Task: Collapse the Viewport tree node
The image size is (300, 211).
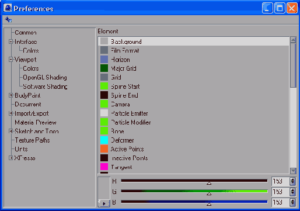Action: [x=11, y=60]
